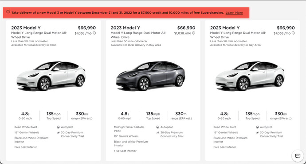Screen dimensions: 306x164
Task: Click info icon in the red delivery banner
Action: (8, 12)
